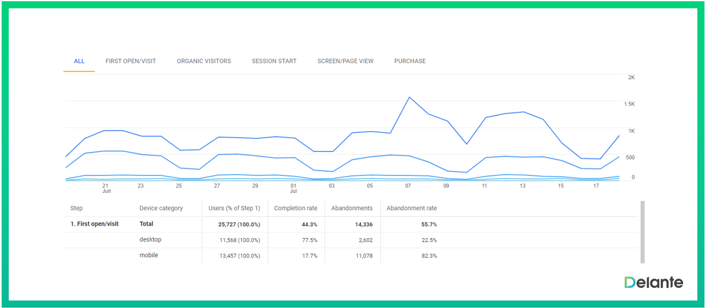Click the Device category column header

point(161,208)
